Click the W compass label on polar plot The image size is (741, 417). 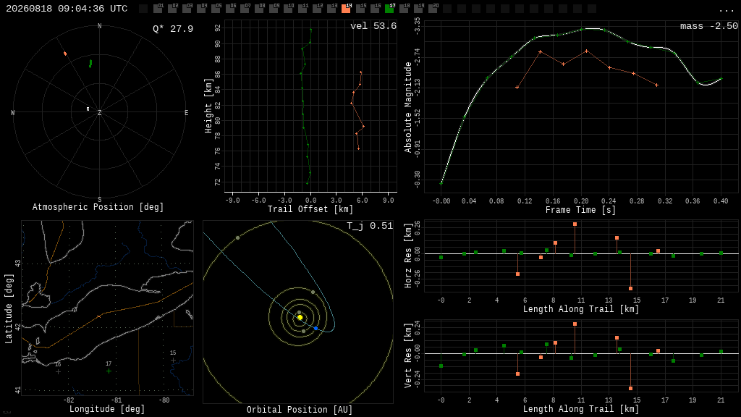point(13,112)
